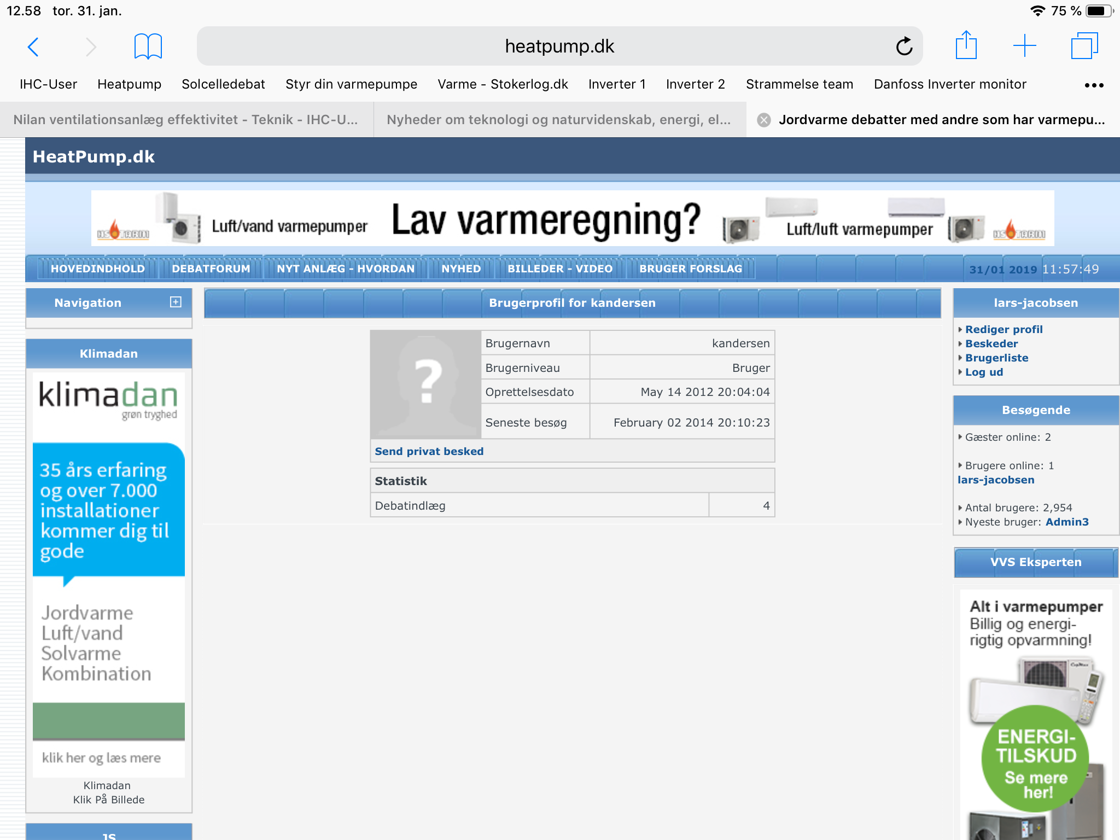1120x840 pixels.
Task: Tap the share sheet icon
Action: (966, 46)
